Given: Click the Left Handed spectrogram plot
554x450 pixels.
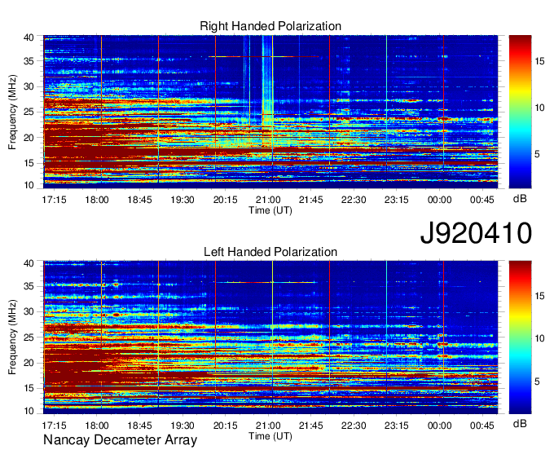Looking at the screenshot, I should [x=270, y=337].
